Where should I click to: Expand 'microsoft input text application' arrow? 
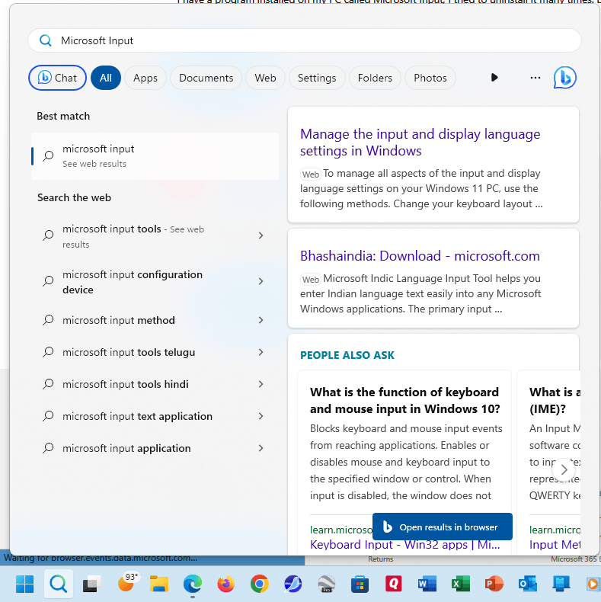pos(261,416)
